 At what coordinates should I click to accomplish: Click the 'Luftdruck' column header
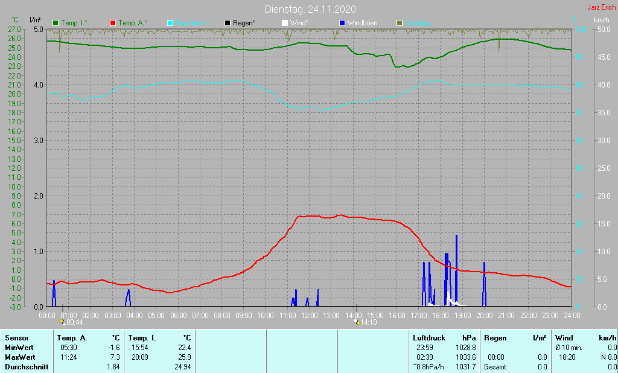tap(429, 338)
